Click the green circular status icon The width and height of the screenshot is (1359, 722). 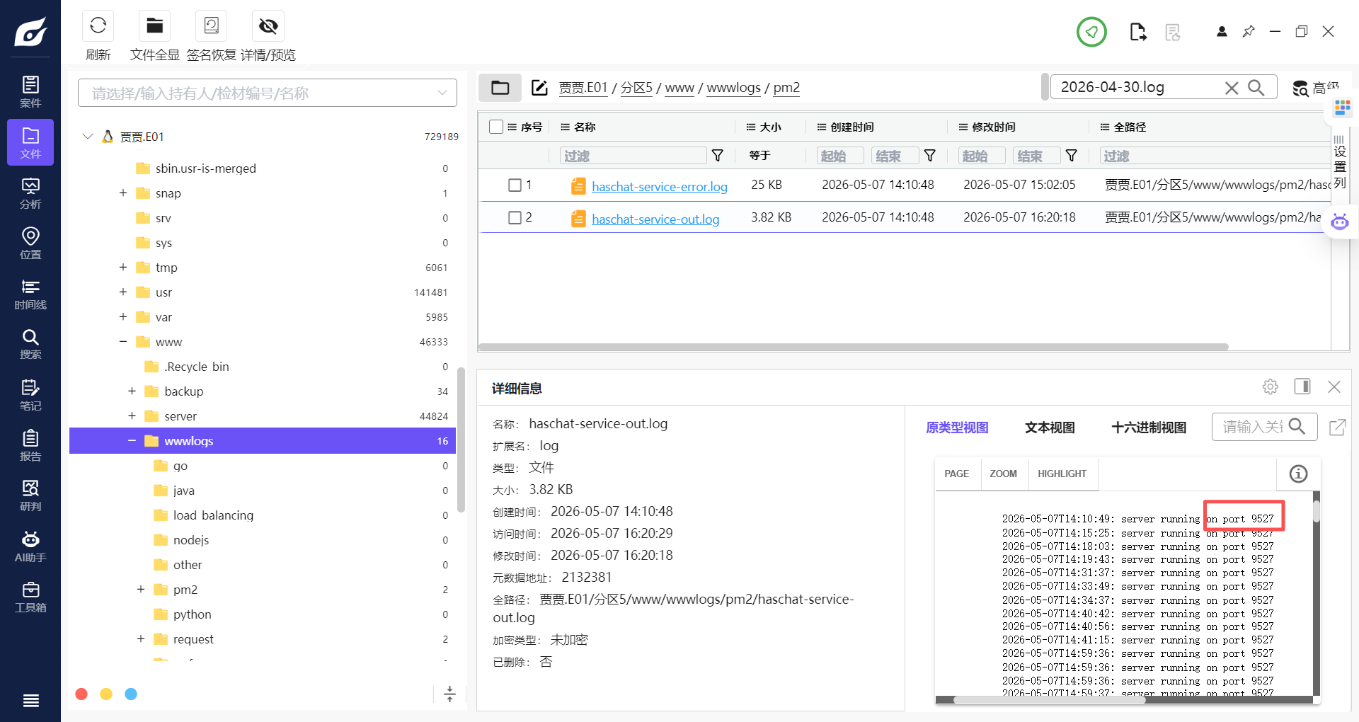pos(1091,32)
